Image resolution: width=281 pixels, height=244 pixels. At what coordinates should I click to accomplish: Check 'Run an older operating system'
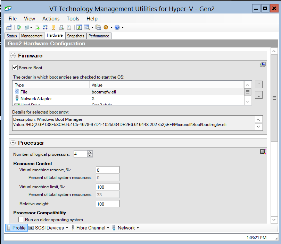tap(21, 219)
